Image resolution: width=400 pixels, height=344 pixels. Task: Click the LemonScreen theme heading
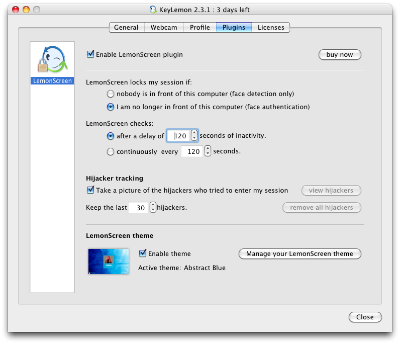[120, 235]
